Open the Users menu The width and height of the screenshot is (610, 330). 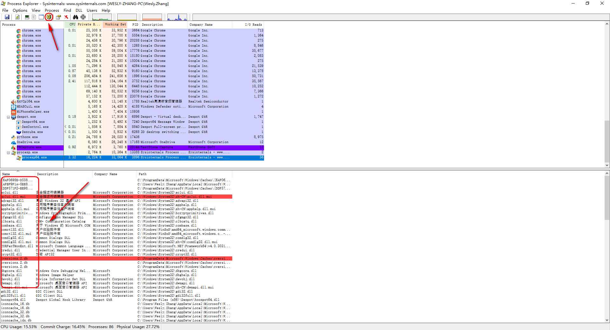pyautogui.click(x=92, y=10)
